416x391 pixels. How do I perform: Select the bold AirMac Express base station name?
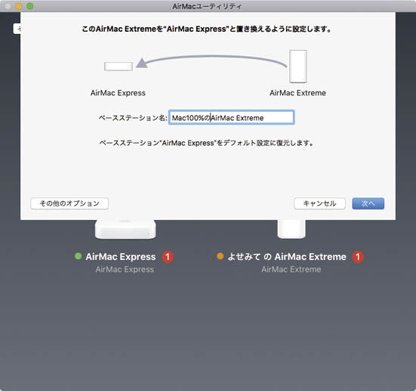click(121, 257)
